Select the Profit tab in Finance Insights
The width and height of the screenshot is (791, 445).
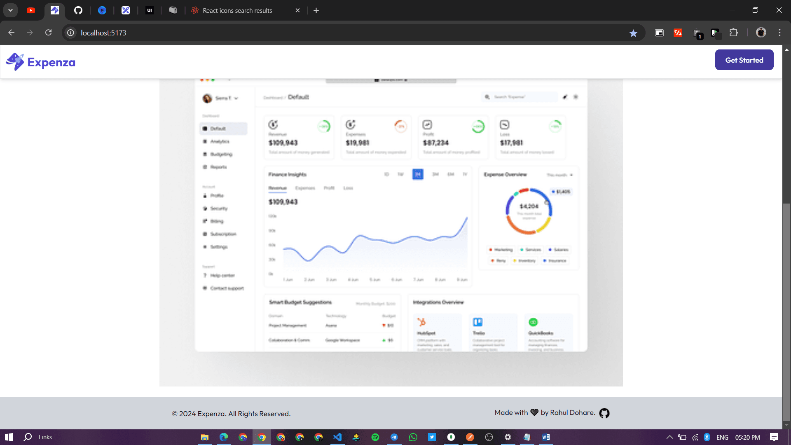tap(329, 188)
